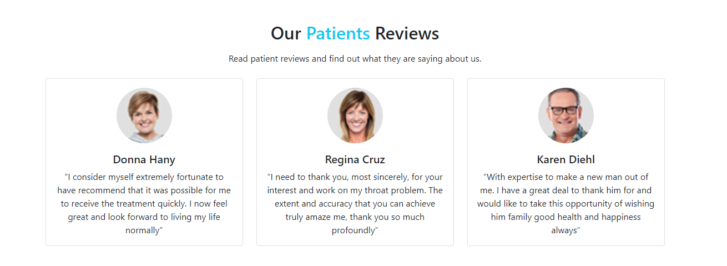This screenshot has width=727, height=266.
Task: Select Karen Diehl's profile picture
Action: click(566, 116)
